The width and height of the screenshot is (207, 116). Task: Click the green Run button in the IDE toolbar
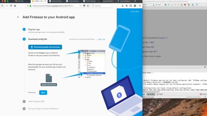166,5
